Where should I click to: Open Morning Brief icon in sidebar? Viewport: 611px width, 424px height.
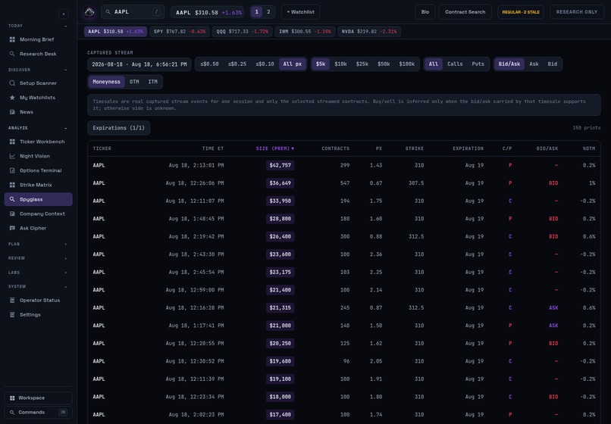pos(12,39)
